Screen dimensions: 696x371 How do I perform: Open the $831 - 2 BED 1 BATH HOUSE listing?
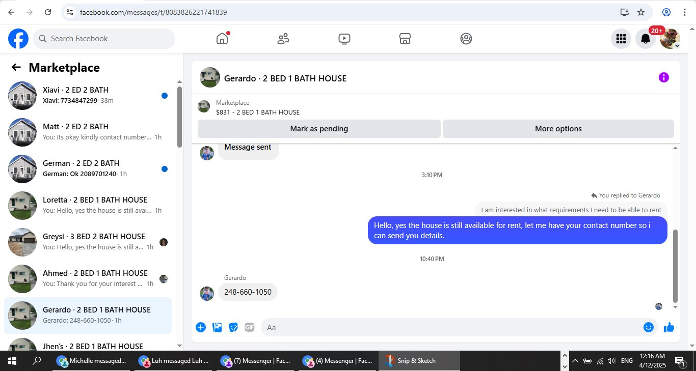tap(257, 107)
